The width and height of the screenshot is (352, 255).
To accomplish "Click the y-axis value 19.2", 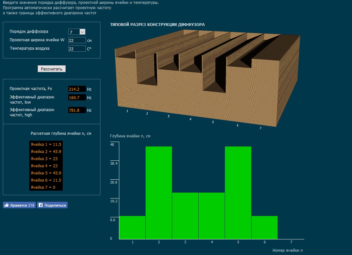I will click(113, 201).
